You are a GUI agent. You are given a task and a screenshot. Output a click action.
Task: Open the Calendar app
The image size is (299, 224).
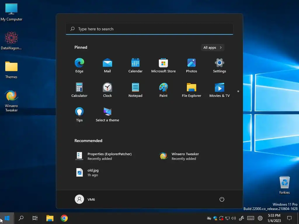click(135, 66)
